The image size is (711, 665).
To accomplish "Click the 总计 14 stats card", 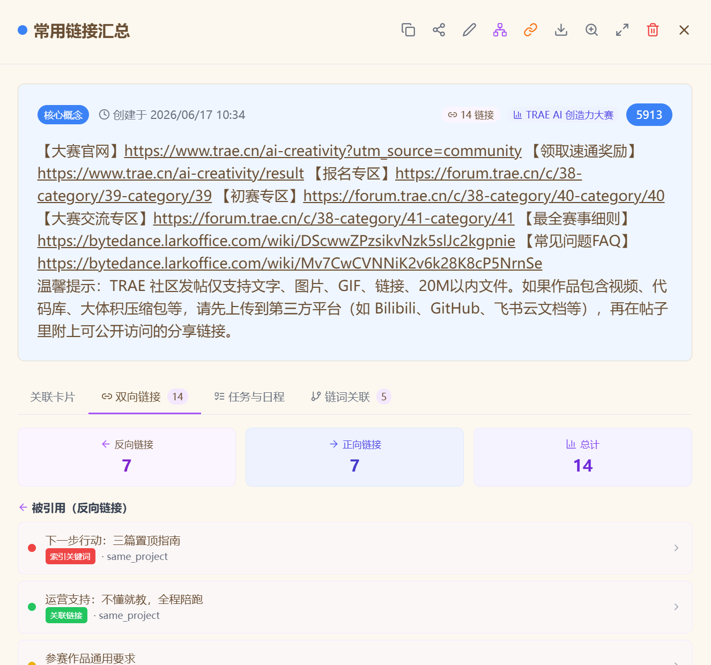I will pyautogui.click(x=583, y=457).
